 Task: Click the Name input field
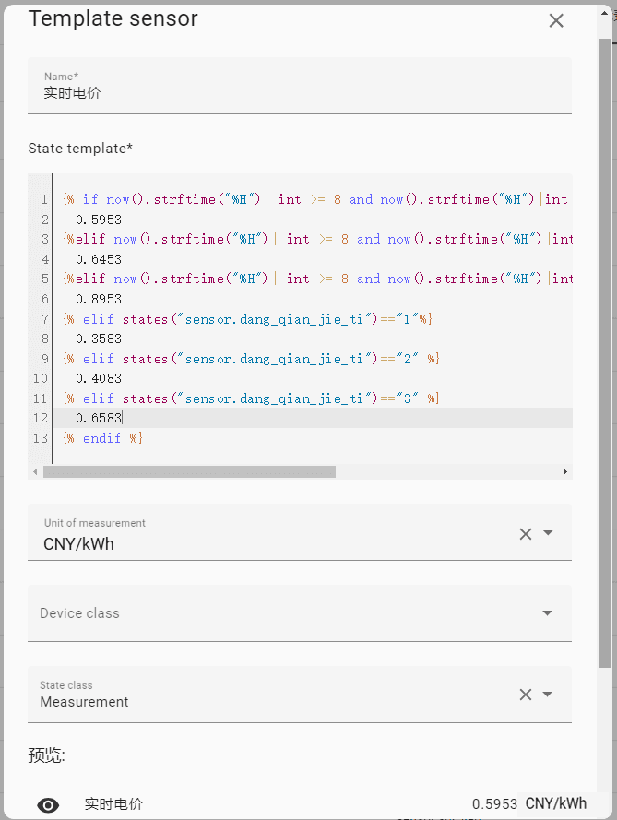(299, 92)
